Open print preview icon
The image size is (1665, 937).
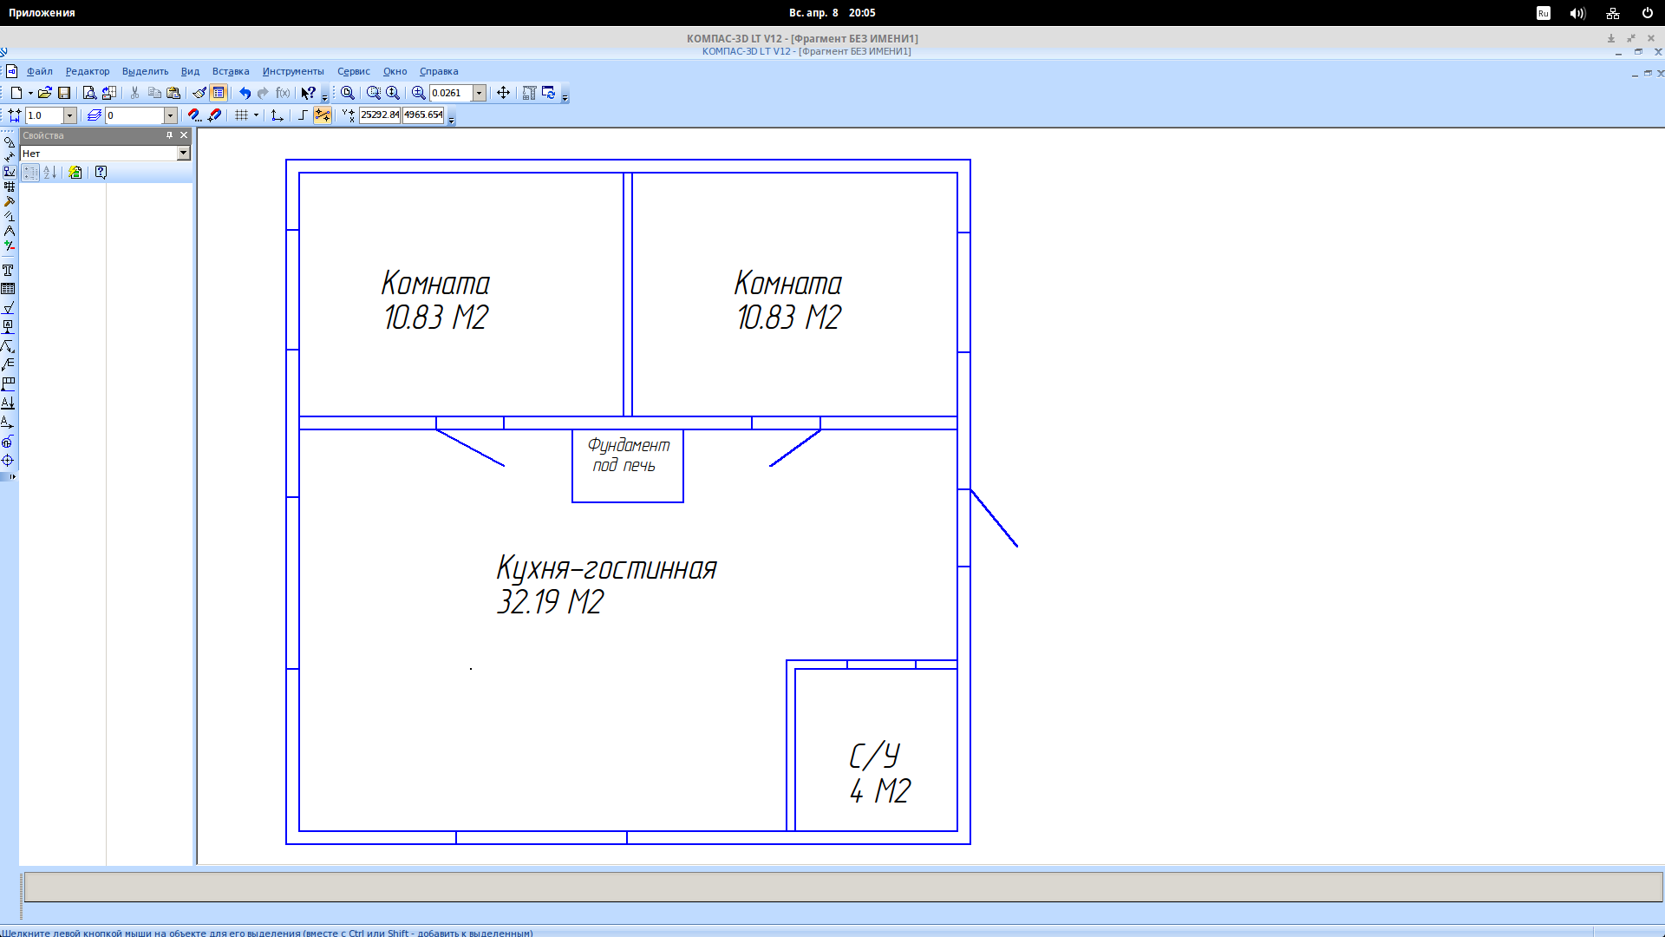[x=89, y=93]
